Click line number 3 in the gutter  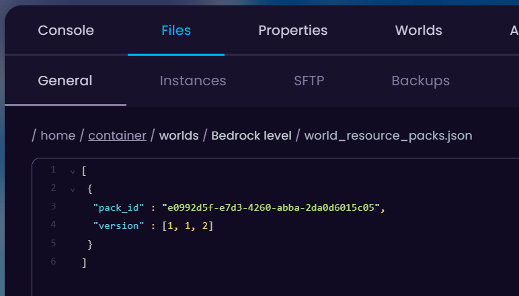53,206
